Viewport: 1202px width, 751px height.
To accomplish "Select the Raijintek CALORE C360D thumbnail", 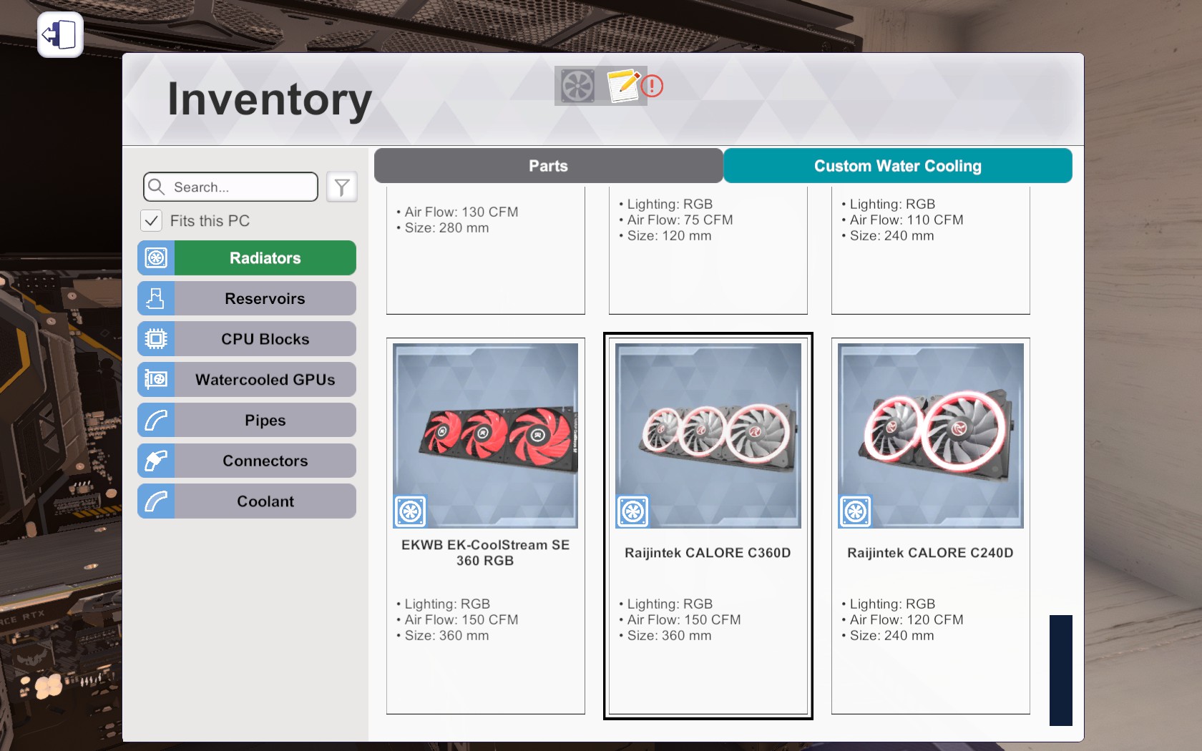I will coord(708,436).
